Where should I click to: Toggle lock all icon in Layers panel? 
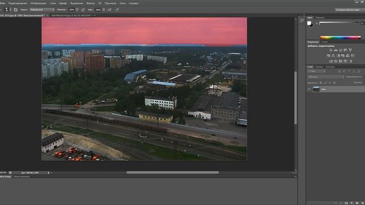click(334, 83)
